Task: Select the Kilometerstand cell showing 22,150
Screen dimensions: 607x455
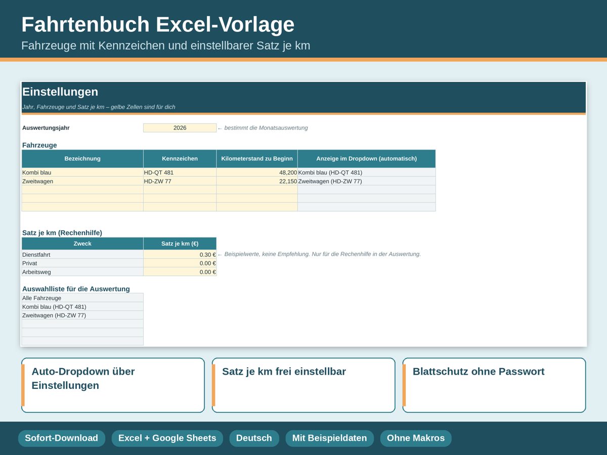Action: point(257,181)
